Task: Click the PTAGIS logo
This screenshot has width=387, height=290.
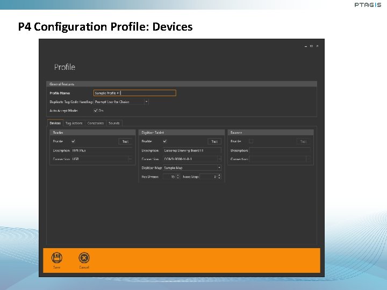Action: (368, 5)
